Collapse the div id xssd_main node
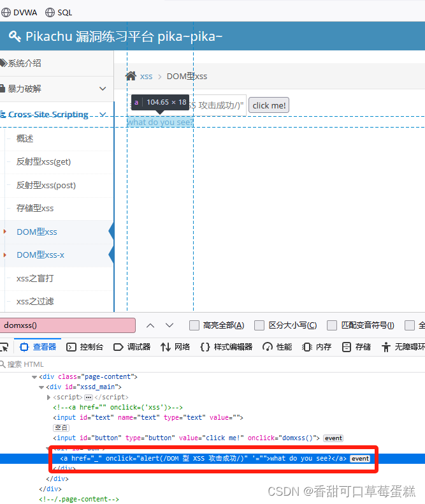425x504 pixels. click(41, 387)
